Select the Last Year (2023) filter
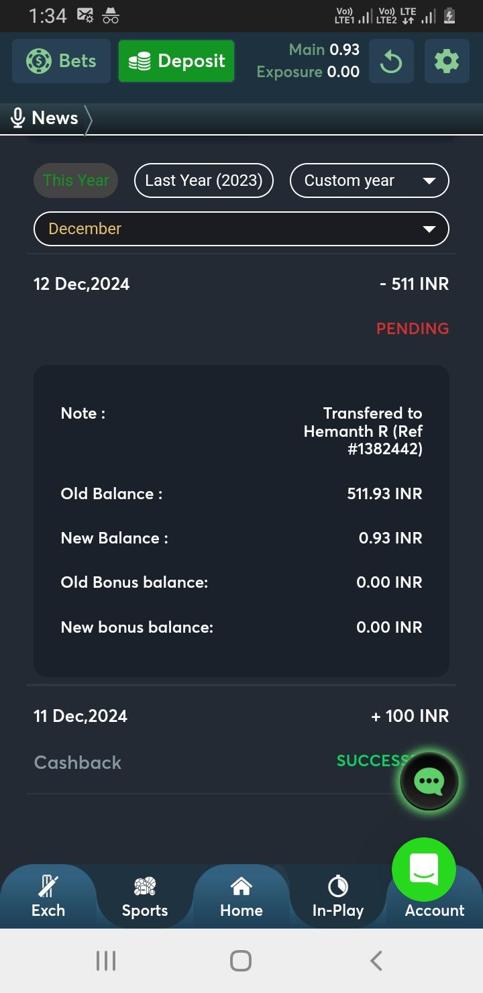 pos(204,180)
